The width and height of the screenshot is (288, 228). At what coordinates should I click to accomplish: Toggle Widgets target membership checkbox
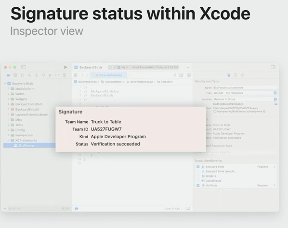tap(198, 176)
